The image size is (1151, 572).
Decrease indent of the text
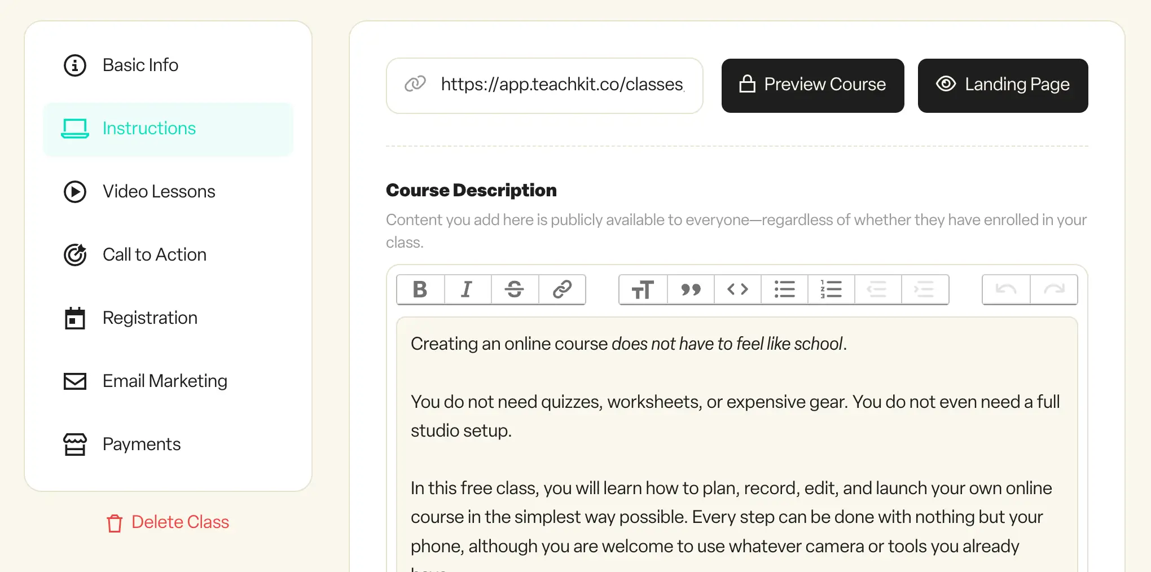877,289
